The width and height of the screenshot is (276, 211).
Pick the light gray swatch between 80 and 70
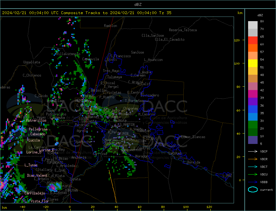[253, 25]
